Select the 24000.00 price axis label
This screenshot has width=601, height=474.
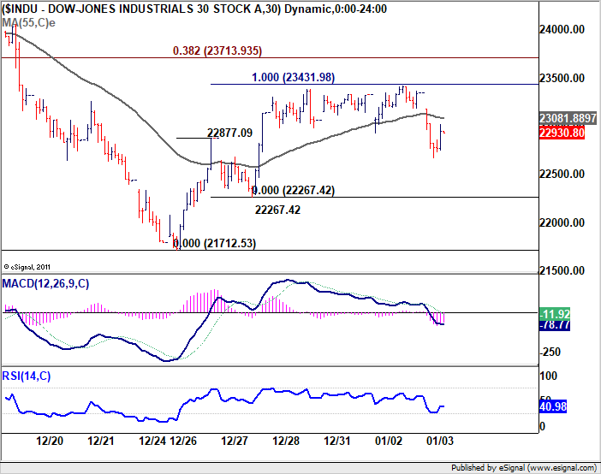(x=562, y=29)
